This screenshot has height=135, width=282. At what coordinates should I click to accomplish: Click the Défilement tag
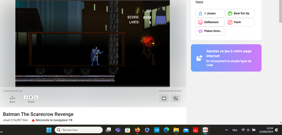[x=210, y=22]
